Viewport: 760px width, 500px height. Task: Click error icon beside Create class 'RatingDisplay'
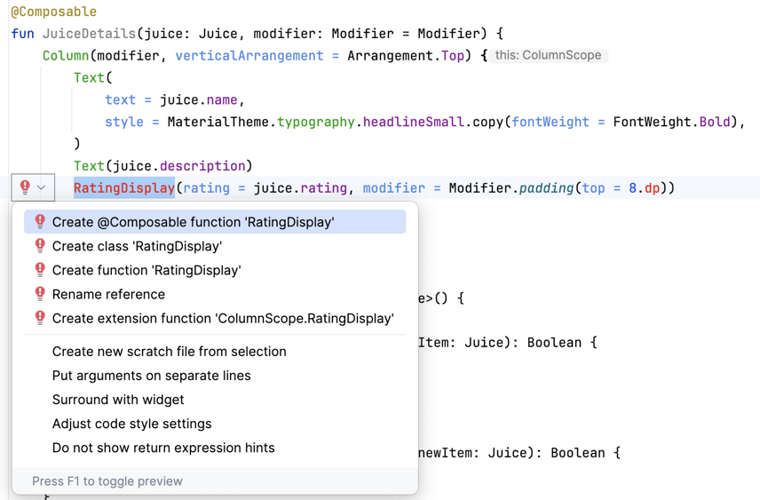coord(40,246)
